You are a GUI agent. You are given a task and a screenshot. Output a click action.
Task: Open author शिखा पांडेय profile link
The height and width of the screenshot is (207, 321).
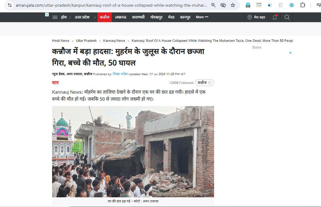[x=120, y=74]
